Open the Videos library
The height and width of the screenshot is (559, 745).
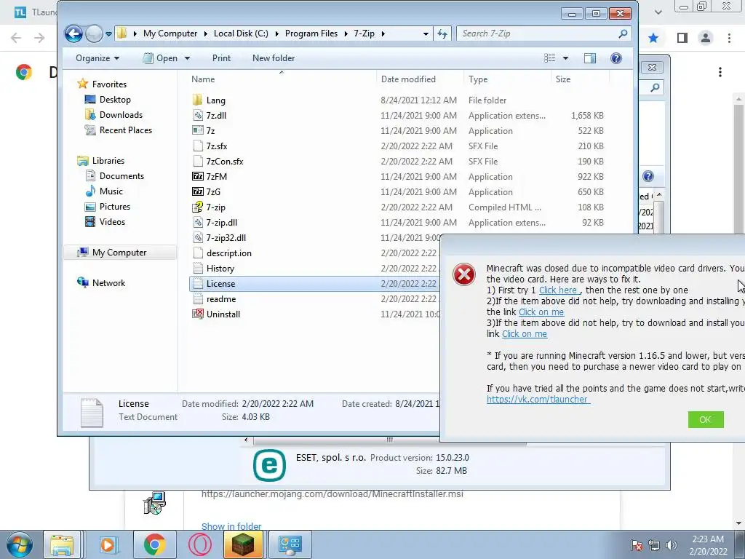click(112, 221)
